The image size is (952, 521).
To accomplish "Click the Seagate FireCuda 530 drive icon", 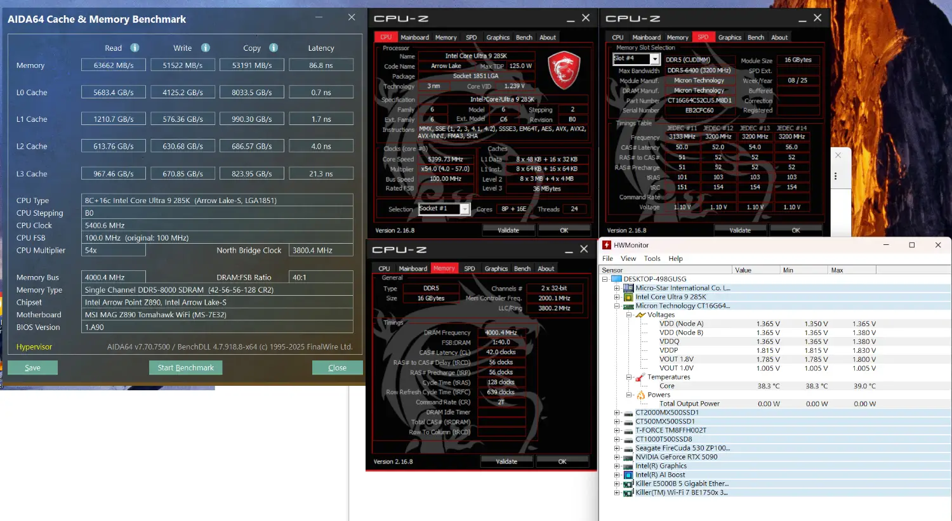I will (x=628, y=448).
